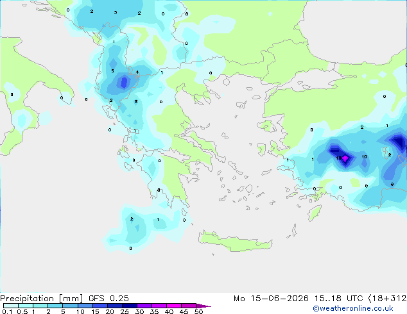Click the 25–30 mm dark navy legend box
Viewport: 407px width, 314px height.
[129, 306]
